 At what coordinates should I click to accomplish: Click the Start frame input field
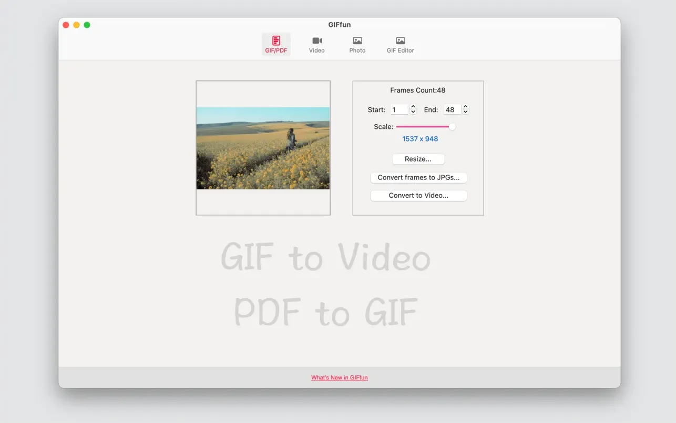click(399, 109)
